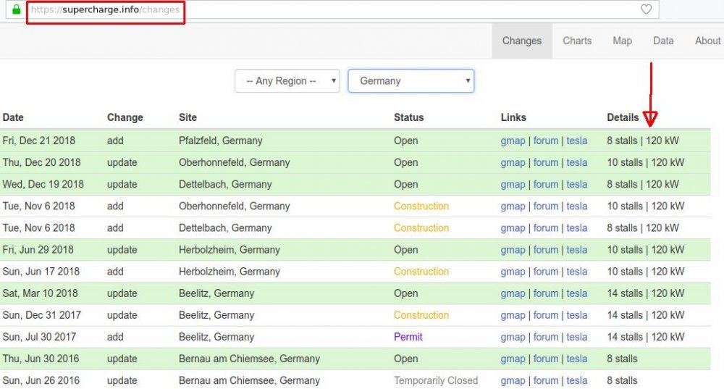Screen dimensions: 724x389
Task: Open gmap link for Herbolzheim Jun 29 row
Action: click(513, 250)
